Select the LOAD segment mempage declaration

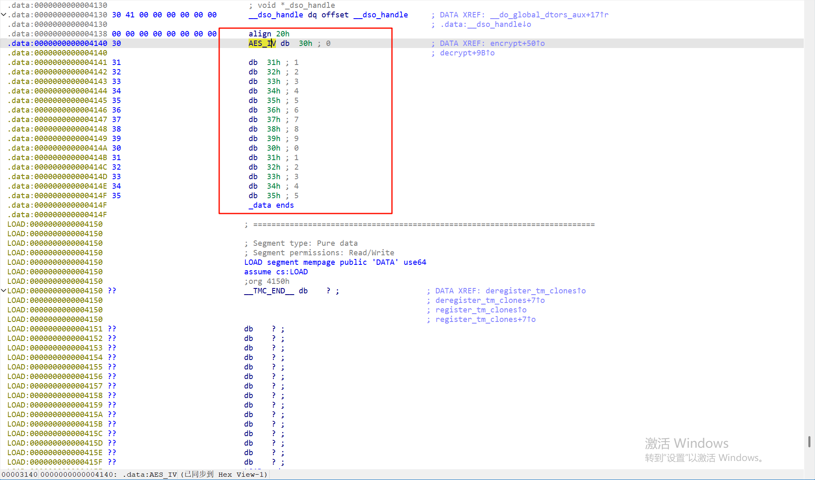pyautogui.click(x=335, y=262)
